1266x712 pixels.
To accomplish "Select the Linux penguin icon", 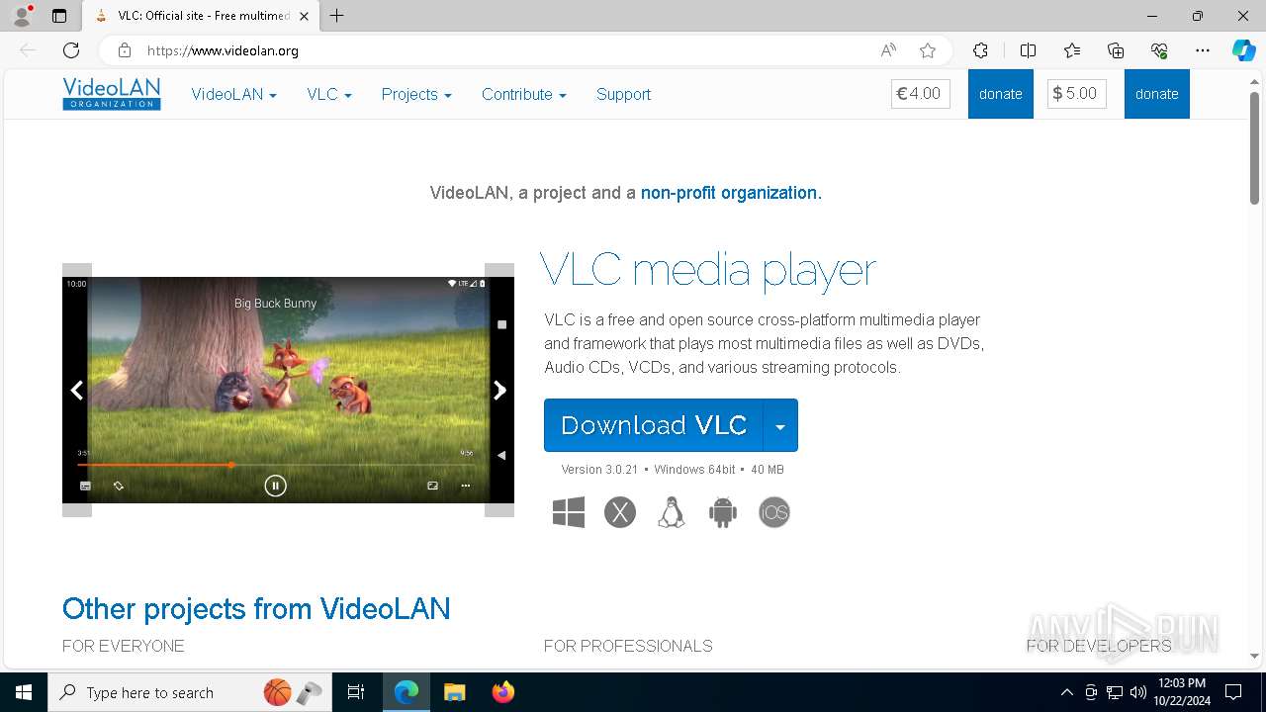I will 672,512.
